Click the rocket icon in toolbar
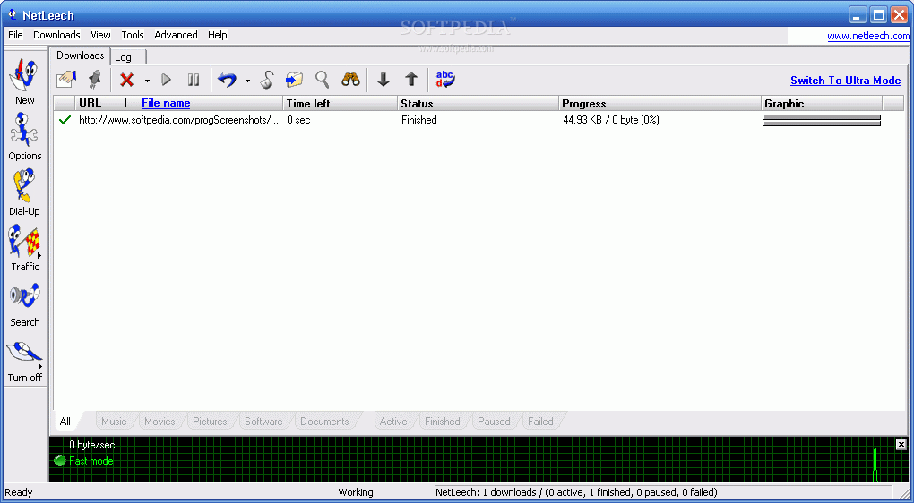Viewport: 914px width, 503px height. [x=94, y=79]
